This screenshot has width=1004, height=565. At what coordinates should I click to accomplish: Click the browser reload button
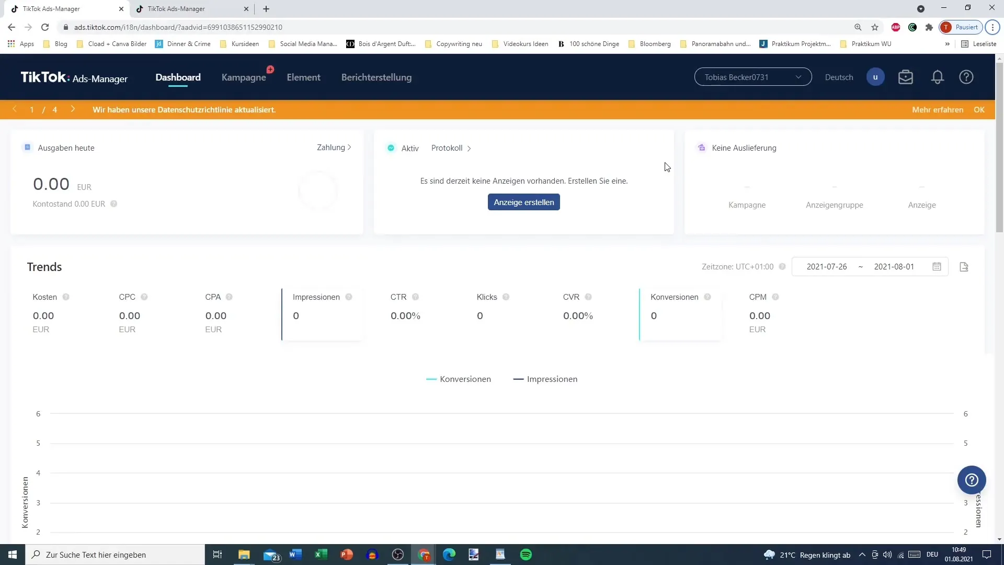(x=45, y=27)
